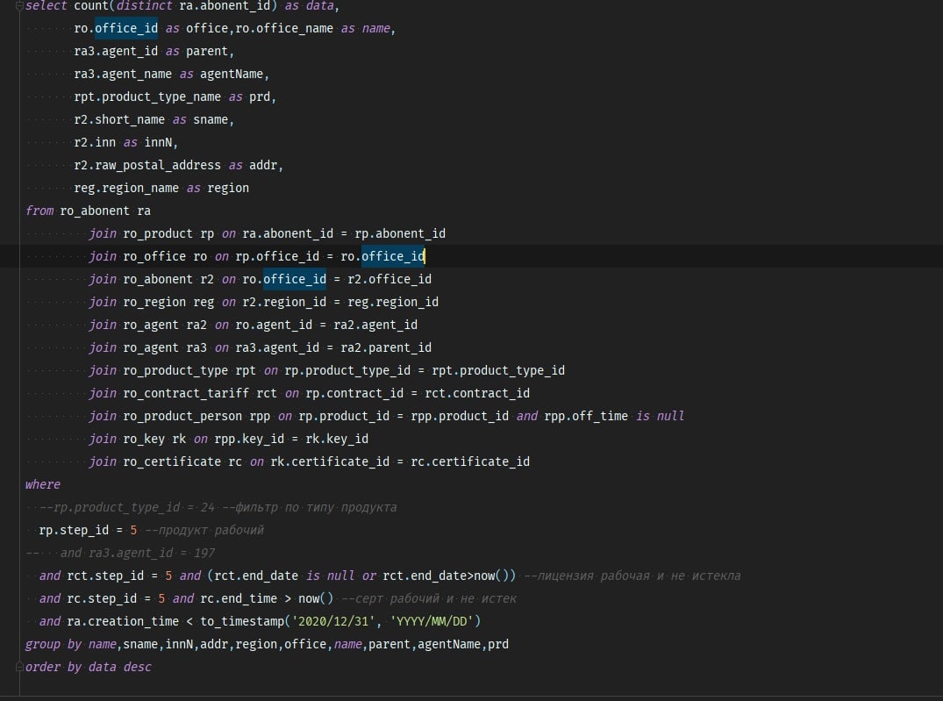The height and width of the screenshot is (701, 943).
Task: Click 'reg.region_name' column
Action: tap(126, 189)
